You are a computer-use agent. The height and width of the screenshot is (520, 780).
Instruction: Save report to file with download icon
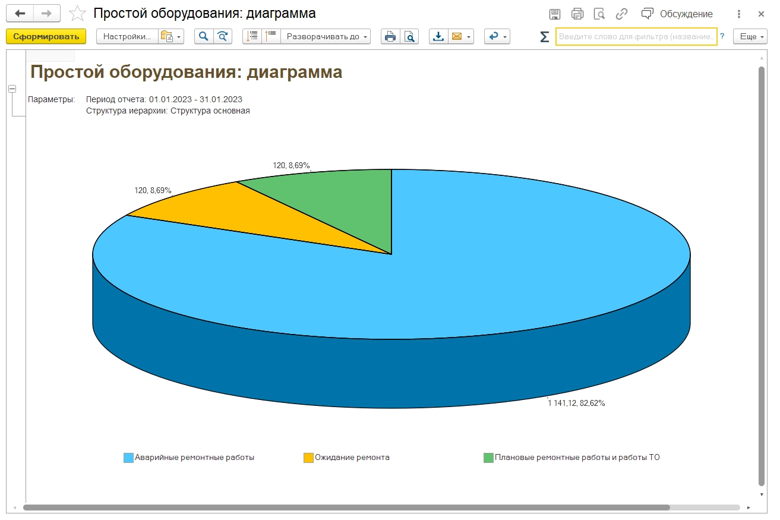point(438,37)
